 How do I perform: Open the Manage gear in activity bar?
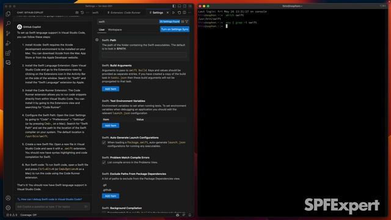tap(8, 208)
